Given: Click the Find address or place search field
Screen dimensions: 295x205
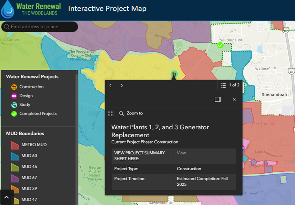Looking at the screenshot, I should tap(40, 26).
